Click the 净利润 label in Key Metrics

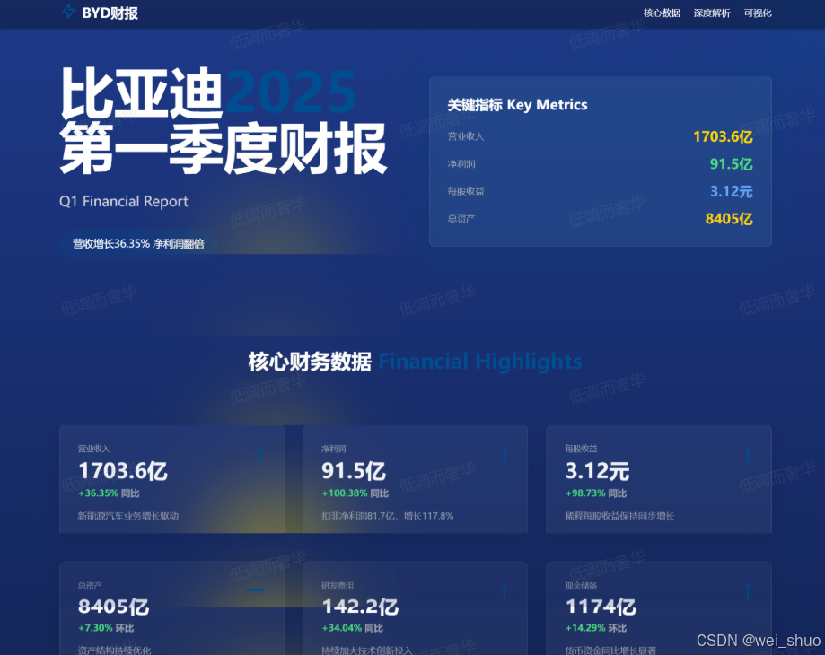click(461, 164)
